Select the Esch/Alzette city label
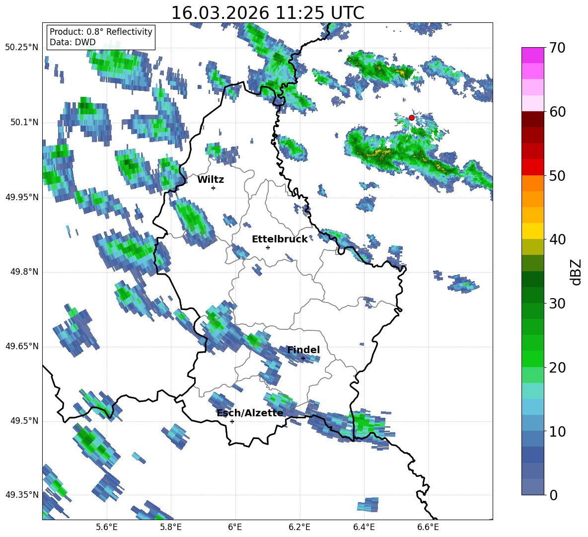588x537 pixels. (x=250, y=413)
